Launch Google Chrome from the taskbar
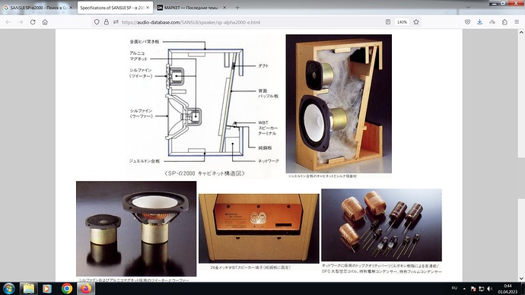The image size is (525, 295). [67, 288]
